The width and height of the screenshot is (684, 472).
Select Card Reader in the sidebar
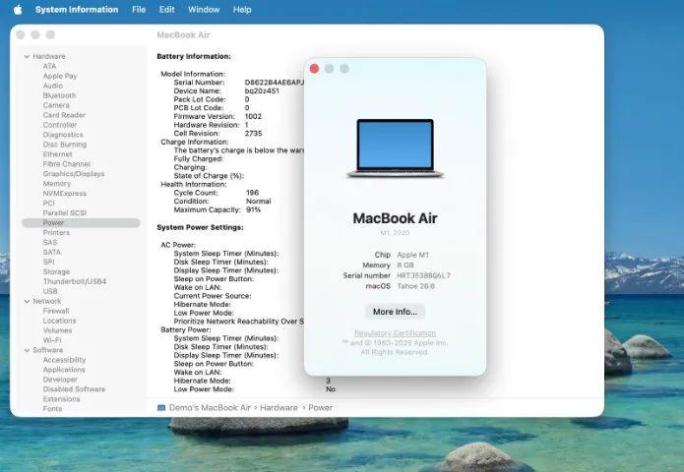pos(64,115)
